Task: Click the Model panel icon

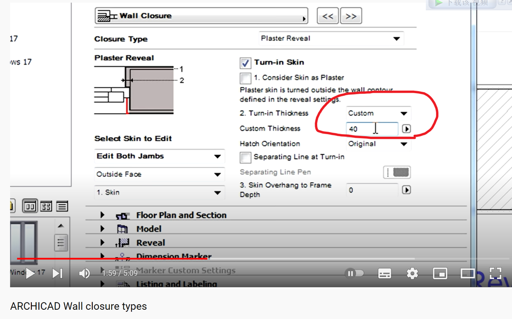Action: coord(122,229)
